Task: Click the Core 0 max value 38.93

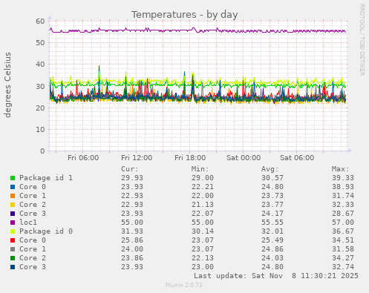Action: click(x=343, y=187)
